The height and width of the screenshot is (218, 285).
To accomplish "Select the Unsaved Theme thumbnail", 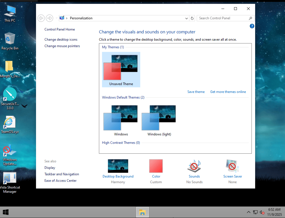I will coord(121,70).
